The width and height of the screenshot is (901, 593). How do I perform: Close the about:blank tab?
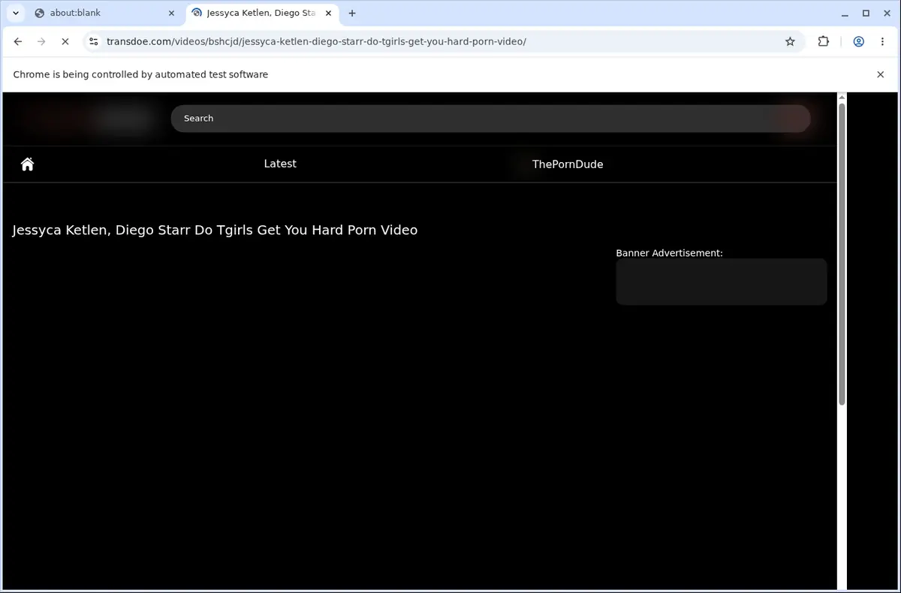point(171,13)
